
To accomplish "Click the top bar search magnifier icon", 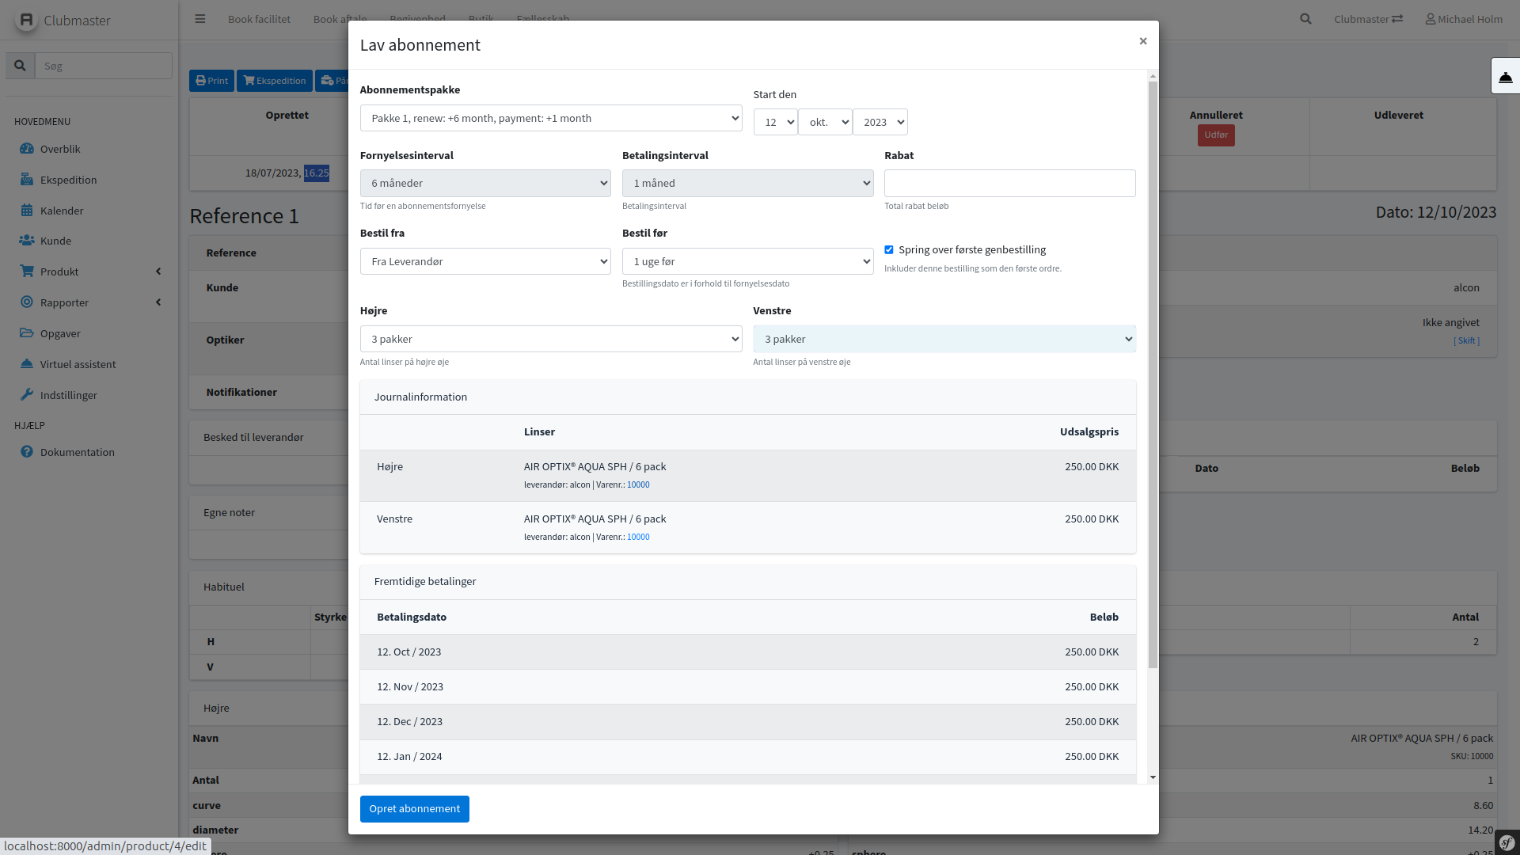I will coord(1305,19).
